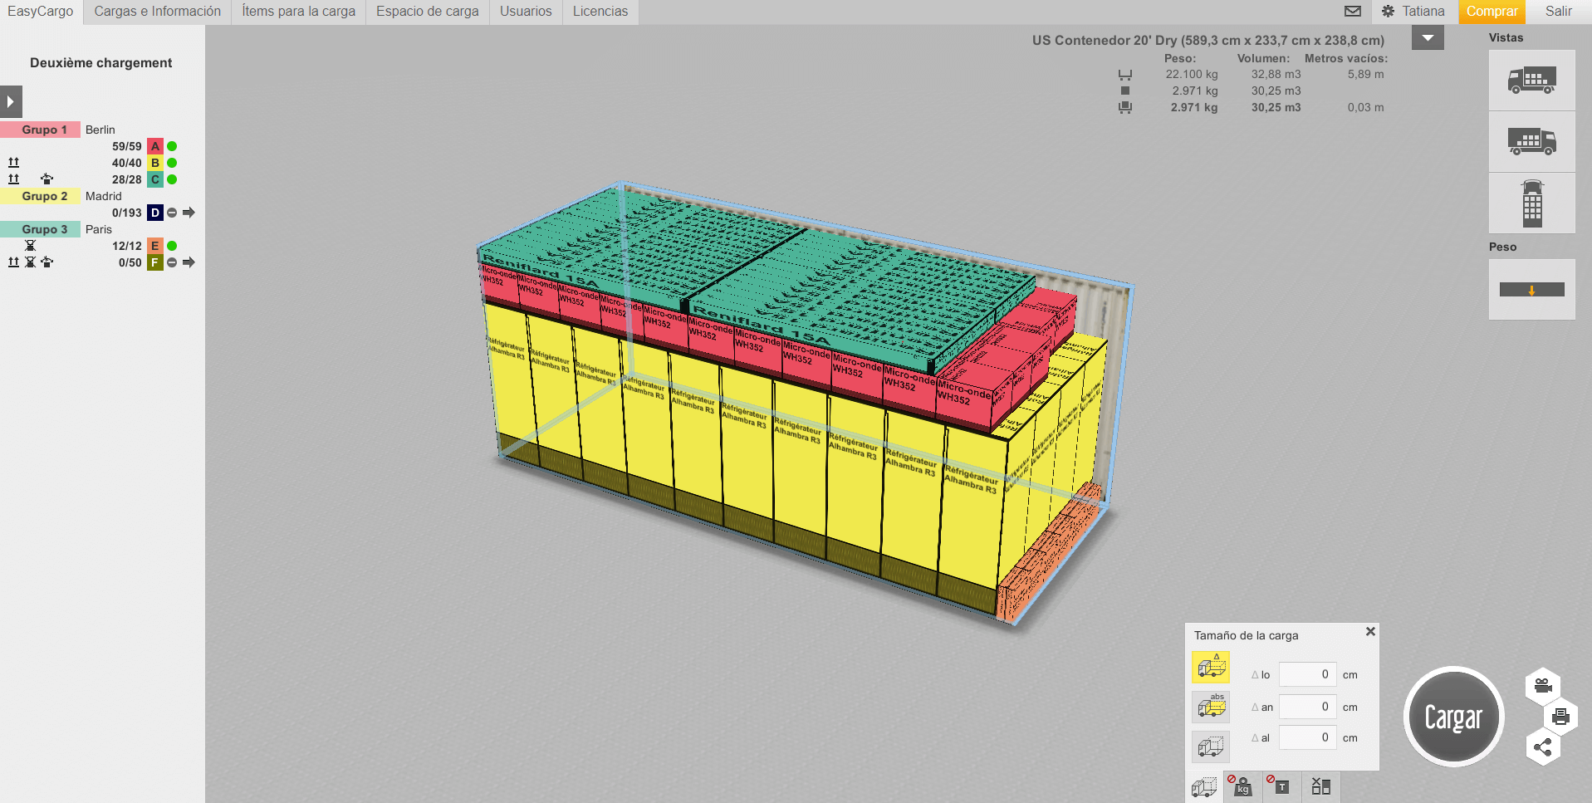Viewport: 1592px width, 803px height.
Task: Click the Δ lo length input field
Action: pyautogui.click(x=1306, y=674)
